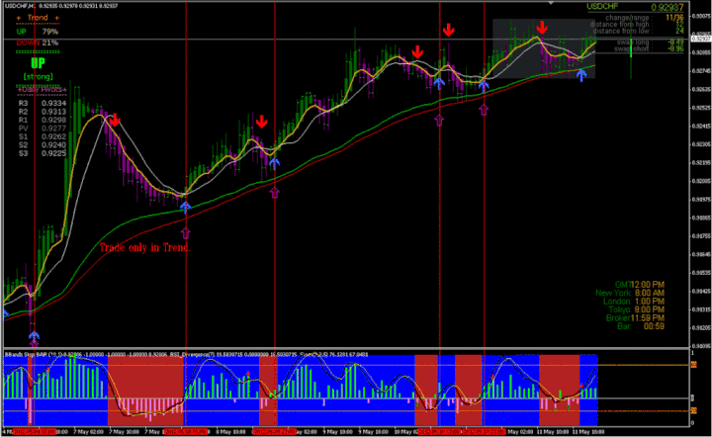Click the '11 May 18:00' time axis label
Viewport: 712px width, 437px height.
(x=587, y=432)
